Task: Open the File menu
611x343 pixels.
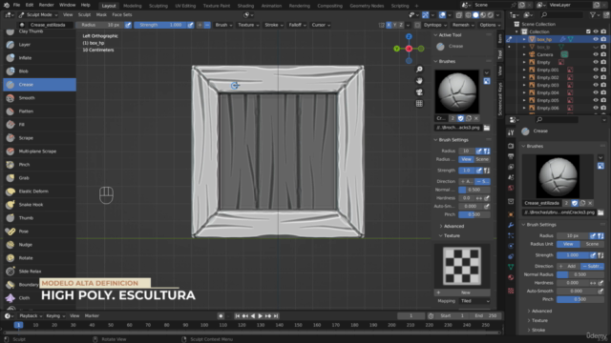Action: [x=16, y=5]
